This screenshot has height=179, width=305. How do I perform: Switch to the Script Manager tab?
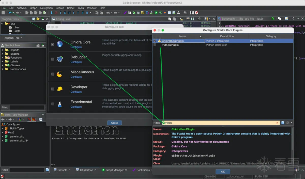(x=114, y=170)
